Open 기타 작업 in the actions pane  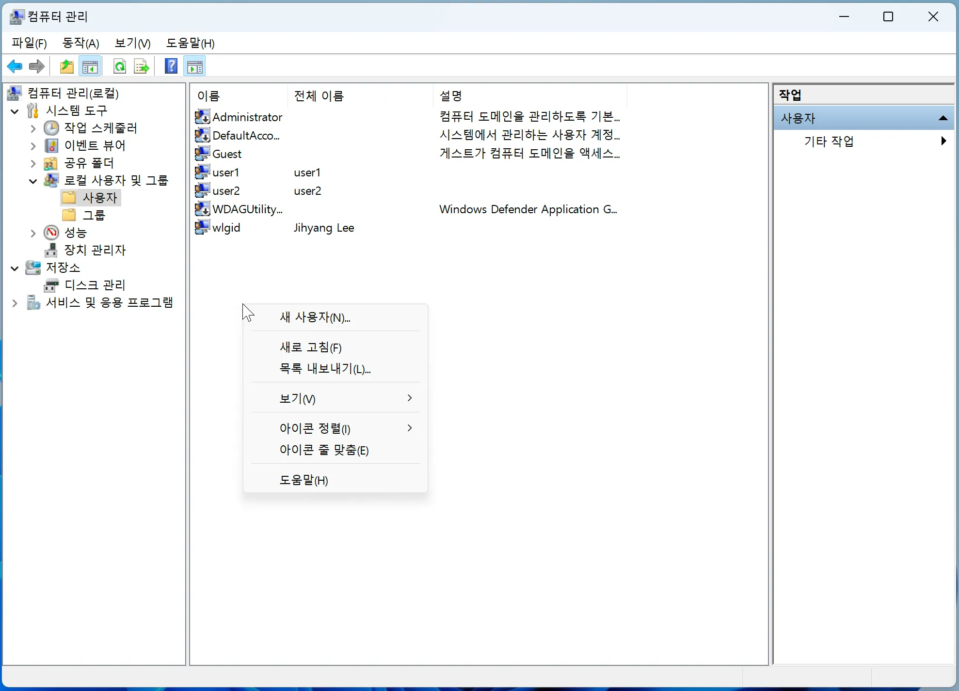coord(863,141)
